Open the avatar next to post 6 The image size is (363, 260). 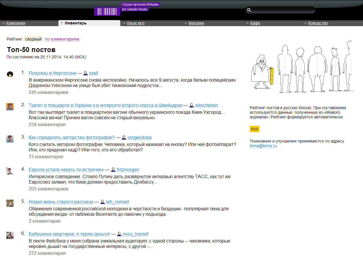point(10,235)
